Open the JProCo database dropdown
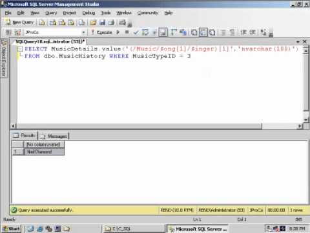Screen dimensions: 310x233 pyautogui.click(x=83, y=32)
